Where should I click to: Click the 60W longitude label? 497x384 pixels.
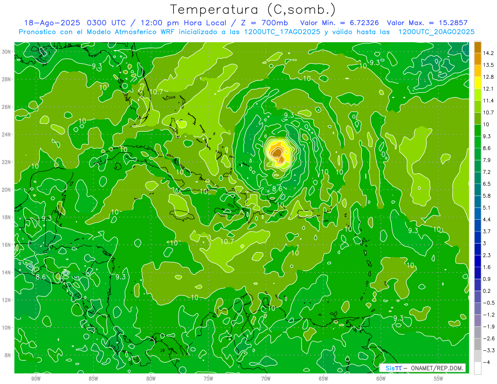click(x=381, y=379)
